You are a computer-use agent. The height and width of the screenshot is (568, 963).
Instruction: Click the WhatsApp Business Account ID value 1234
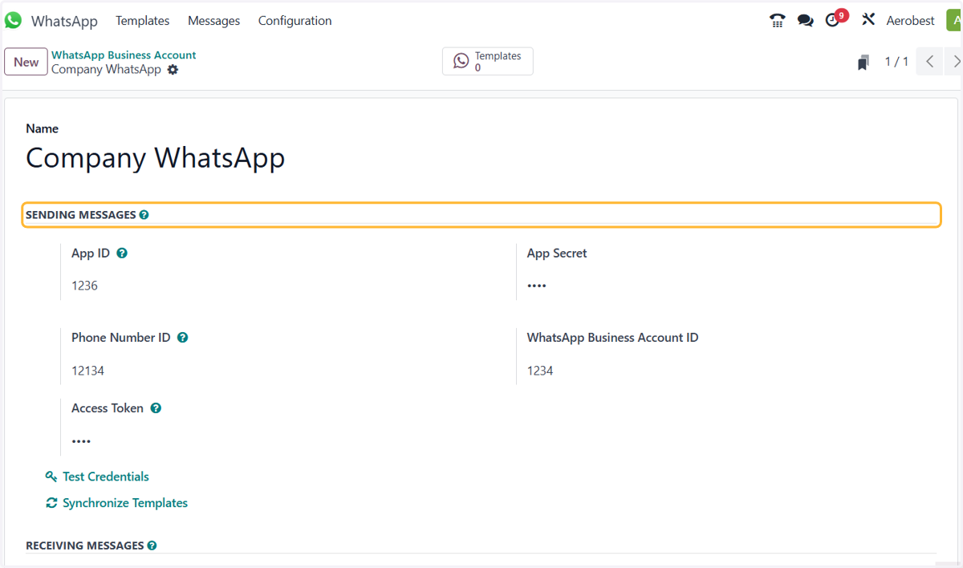pos(540,371)
